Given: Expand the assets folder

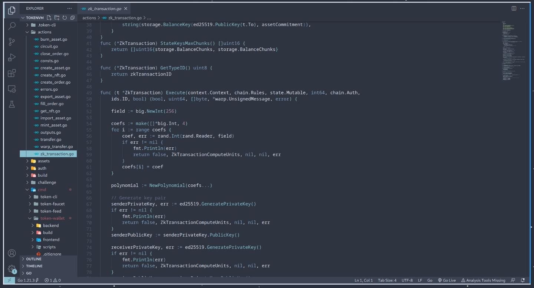Looking at the screenshot, I should click(48, 161).
